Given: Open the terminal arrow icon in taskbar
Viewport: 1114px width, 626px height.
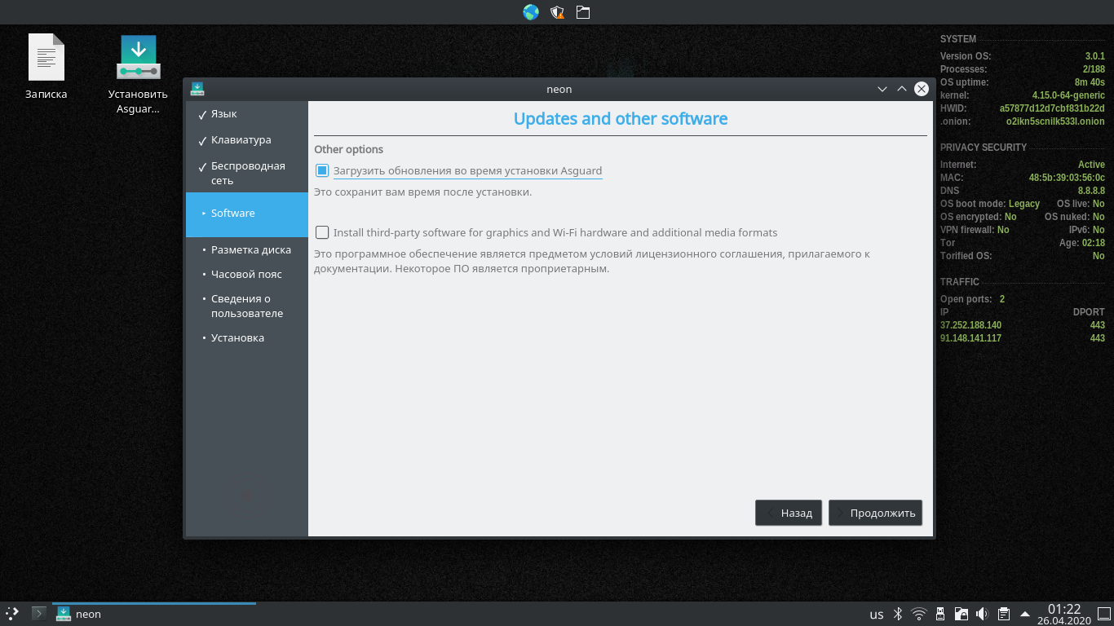Looking at the screenshot, I should point(38,614).
